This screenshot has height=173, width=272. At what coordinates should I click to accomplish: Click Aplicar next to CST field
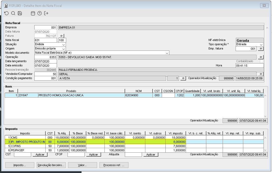[40, 154]
